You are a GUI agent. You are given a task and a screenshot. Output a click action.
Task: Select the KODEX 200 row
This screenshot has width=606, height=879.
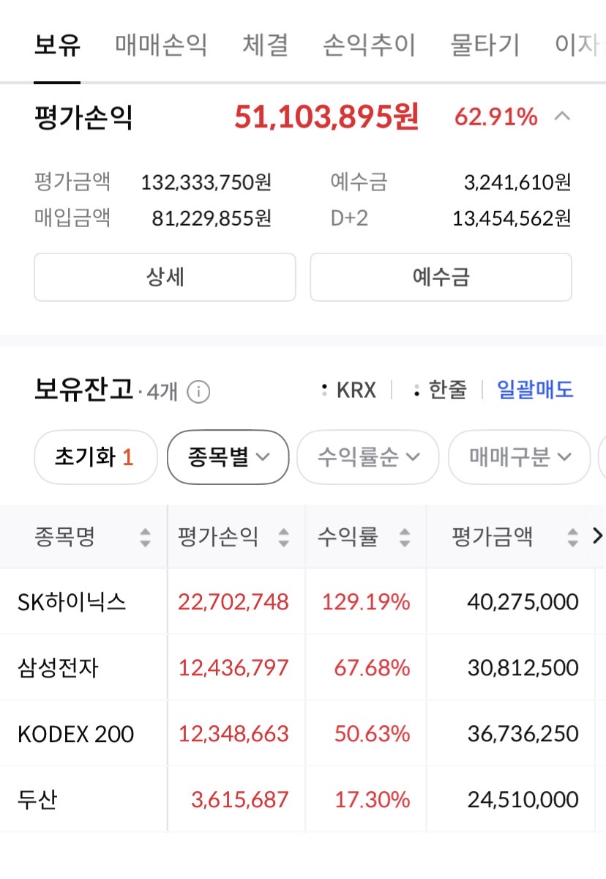pyautogui.click(x=303, y=733)
